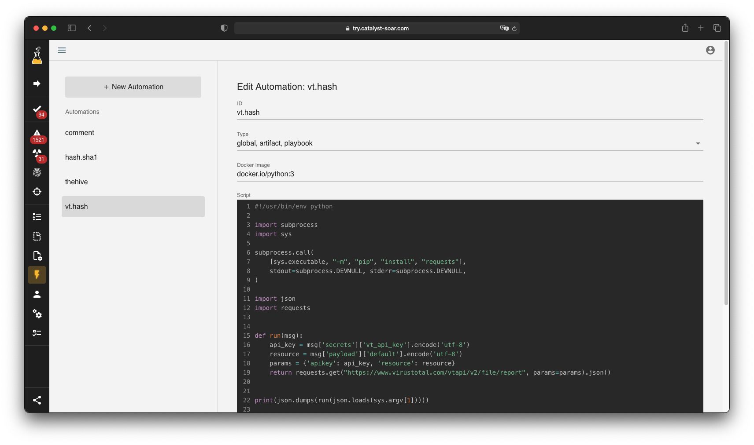The image size is (754, 445).
Task: Open the lightning bolt automations icon
Action: 37,275
